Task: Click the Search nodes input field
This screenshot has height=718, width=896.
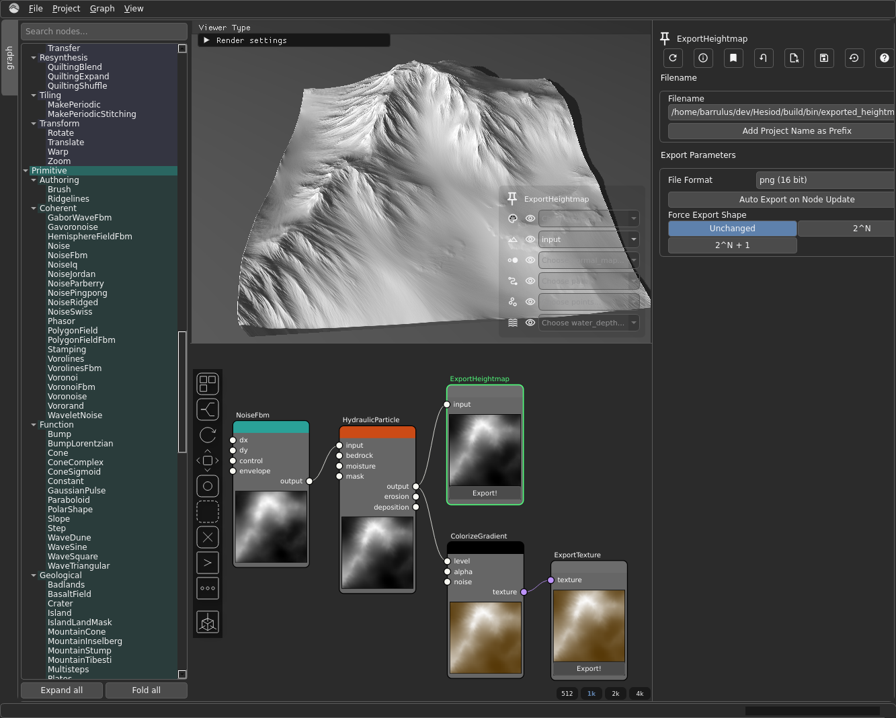Action: [104, 32]
